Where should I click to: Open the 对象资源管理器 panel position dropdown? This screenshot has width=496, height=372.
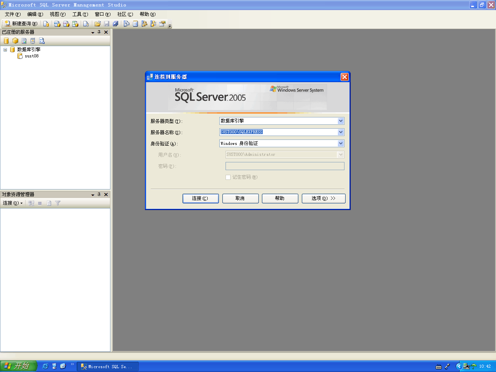click(93, 195)
